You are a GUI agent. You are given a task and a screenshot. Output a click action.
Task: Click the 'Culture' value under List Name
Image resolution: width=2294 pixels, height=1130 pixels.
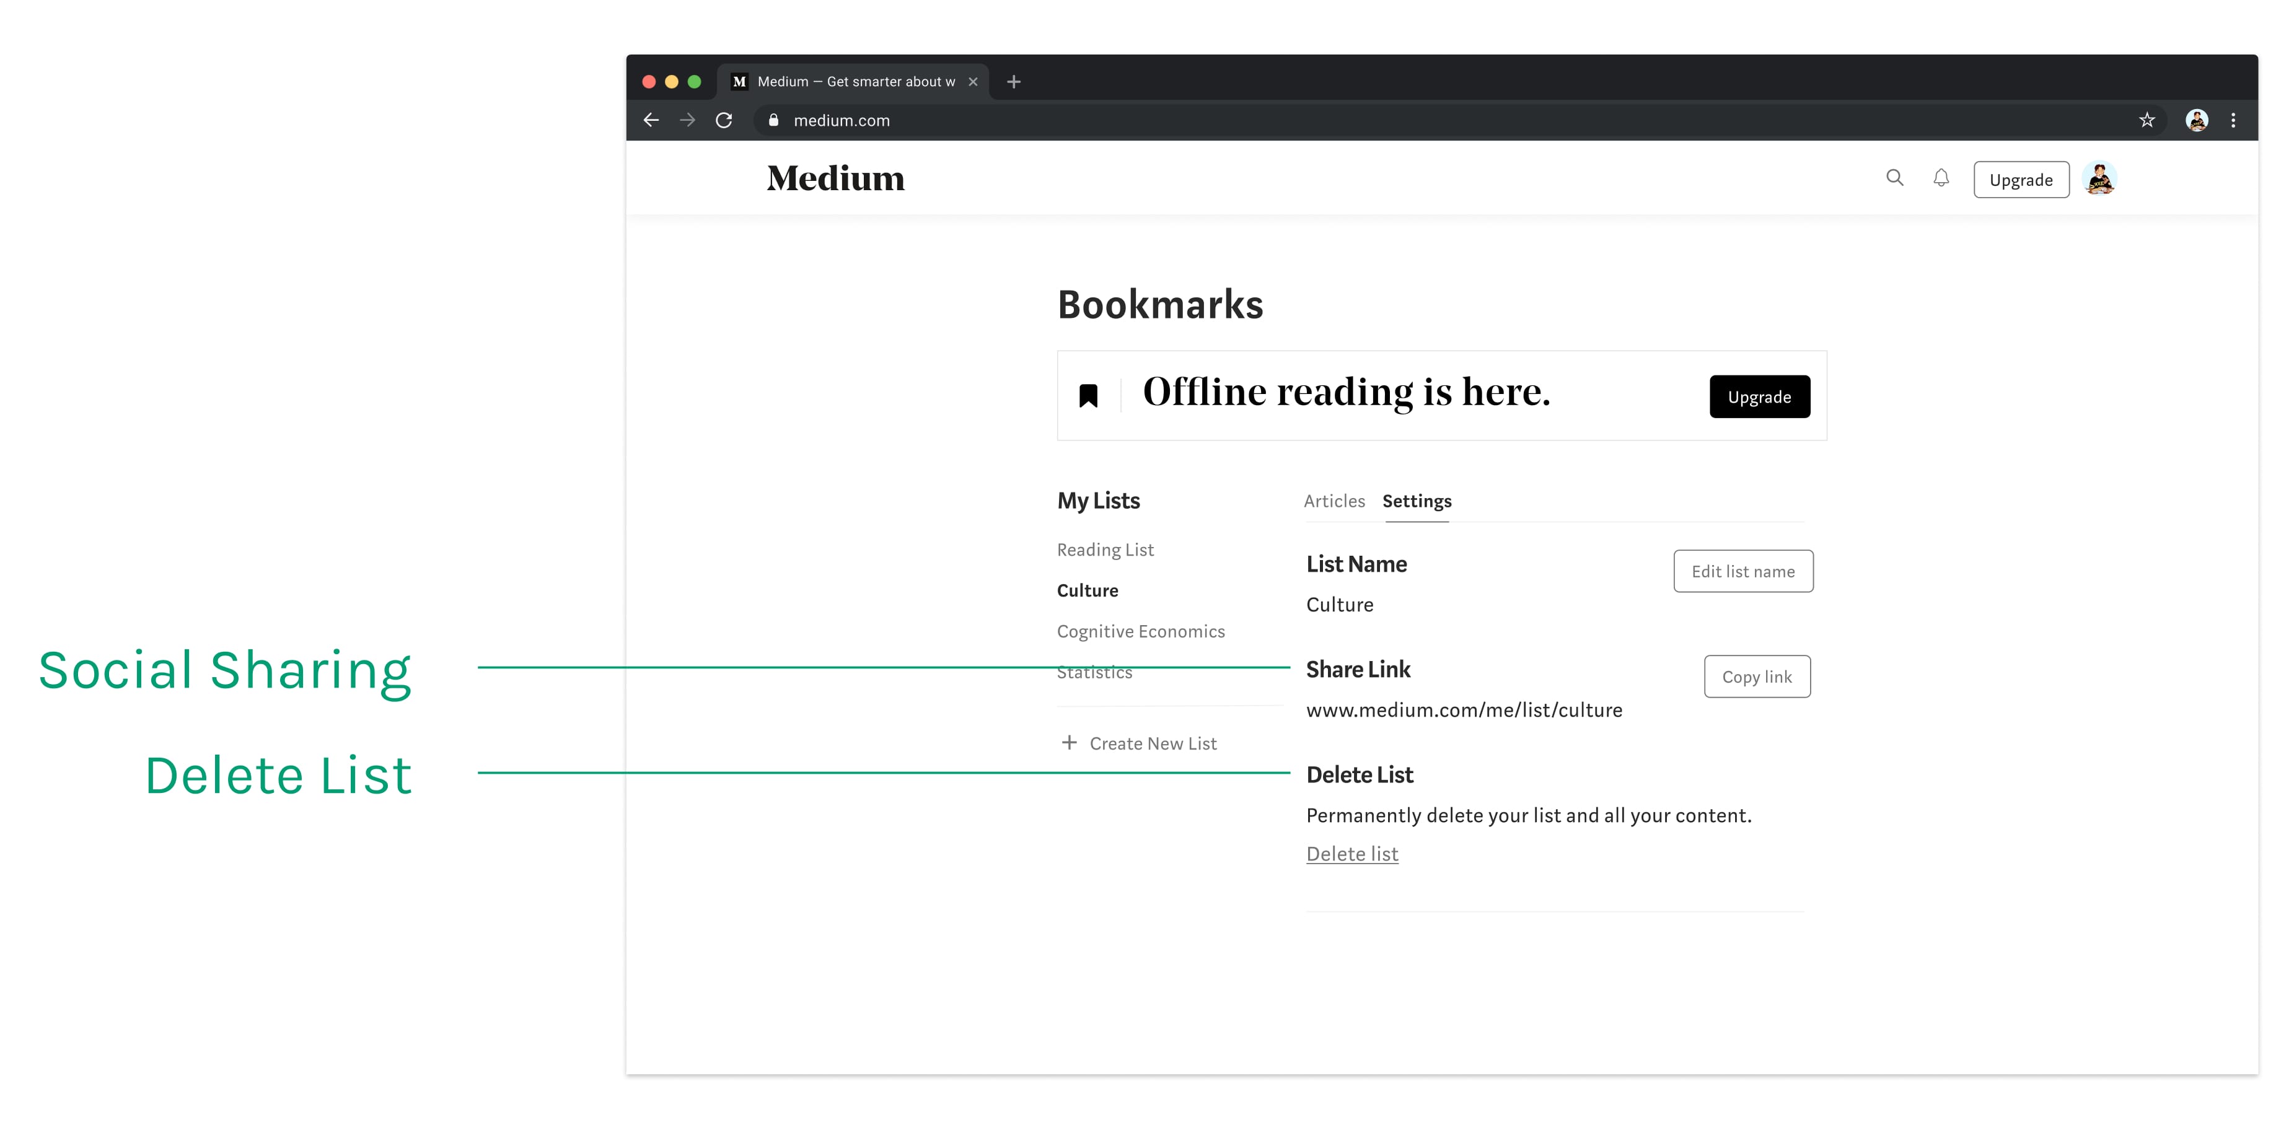pos(1339,605)
